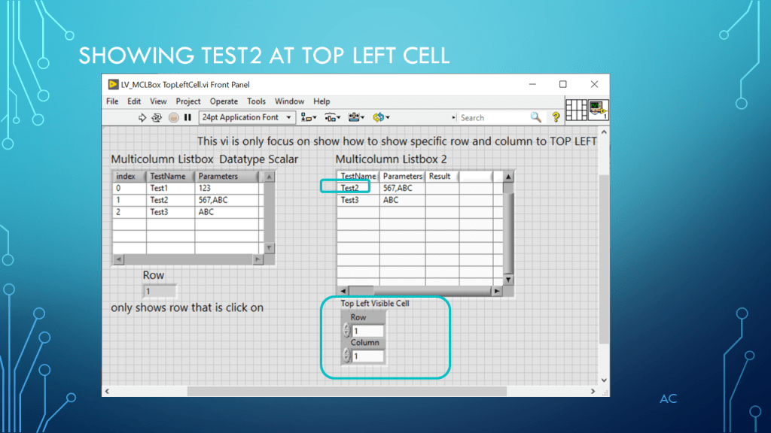The height and width of the screenshot is (433, 771).
Task: Click the Run arrow button
Action: 143,117
